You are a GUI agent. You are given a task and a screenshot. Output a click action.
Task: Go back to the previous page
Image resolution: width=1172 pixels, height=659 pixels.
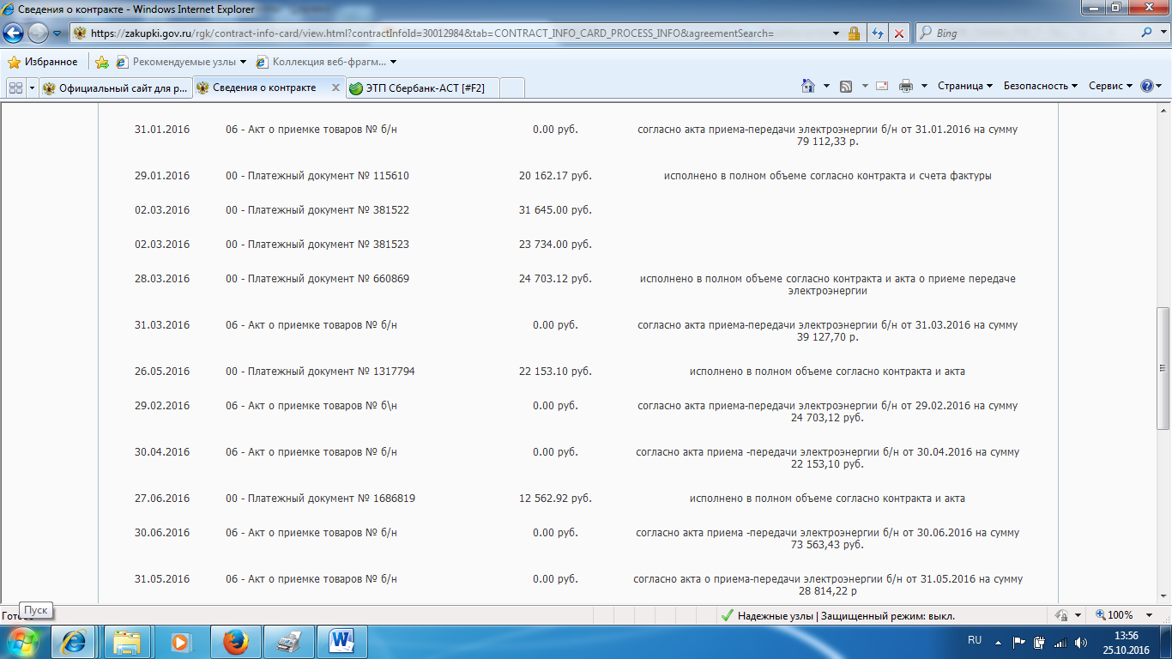pos(13,33)
